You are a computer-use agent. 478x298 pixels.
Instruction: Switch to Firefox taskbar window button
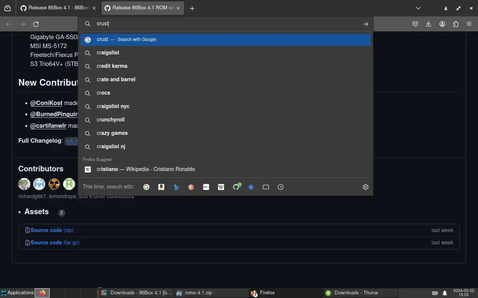286,293
